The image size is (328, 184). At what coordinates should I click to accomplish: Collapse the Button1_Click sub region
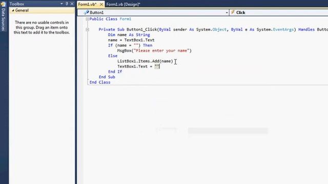(x=87, y=30)
